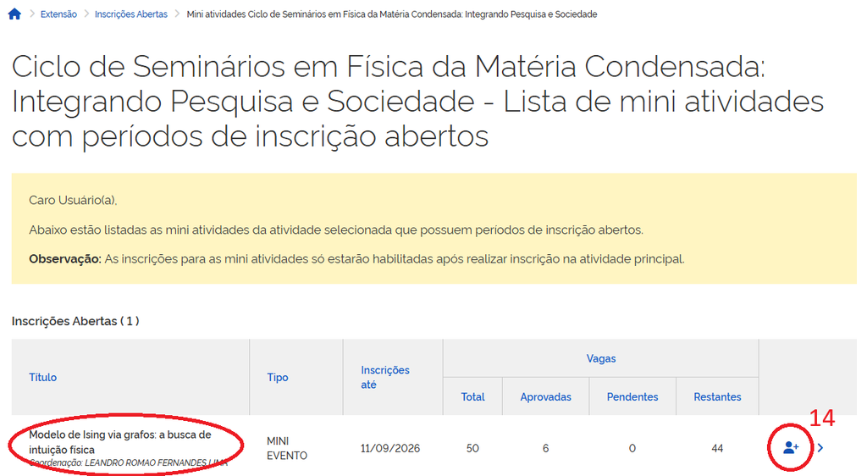This screenshot has height=476, width=867.
Task: Go to the home page icon
Action: [14, 14]
